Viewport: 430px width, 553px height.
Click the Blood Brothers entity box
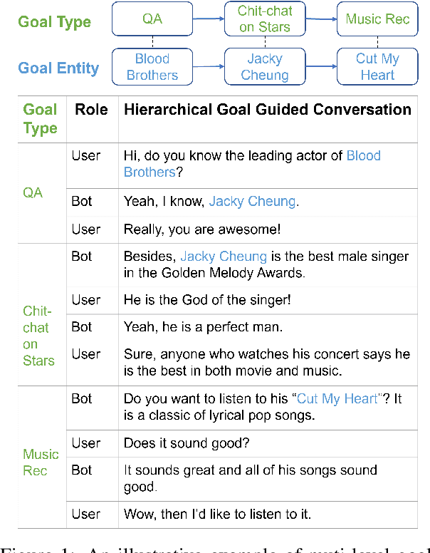[x=152, y=67]
